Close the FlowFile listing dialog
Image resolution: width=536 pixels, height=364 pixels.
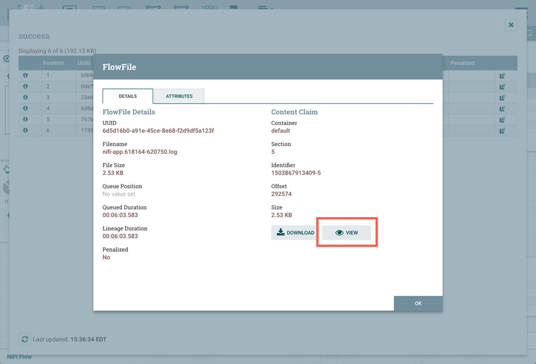pyautogui.click(x=510, y=25)
